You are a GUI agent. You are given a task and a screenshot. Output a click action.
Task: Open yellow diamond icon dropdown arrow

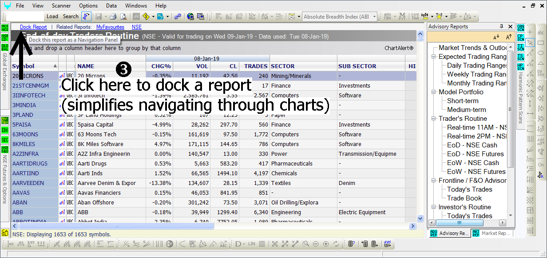153,17
